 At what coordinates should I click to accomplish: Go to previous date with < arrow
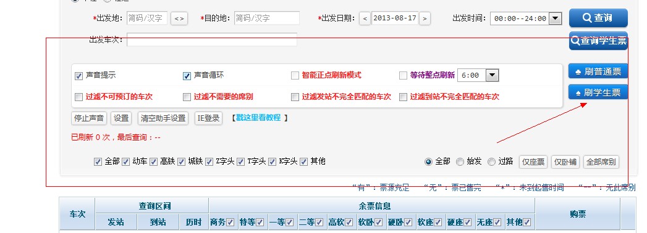(365, 18)
